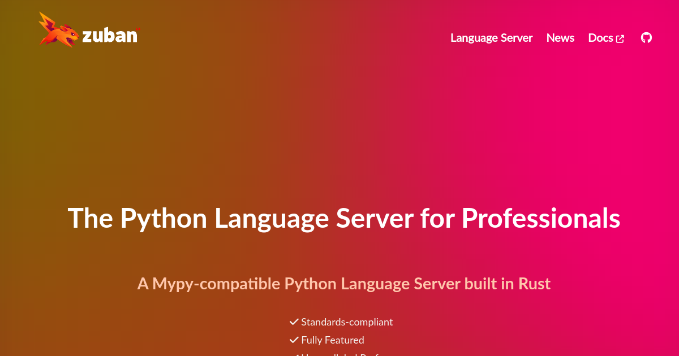Go to the News page
679x356 pixels.
pos(560,38)
